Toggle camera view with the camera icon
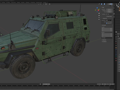The image size is (120, 90). click(x=99, y=17)
